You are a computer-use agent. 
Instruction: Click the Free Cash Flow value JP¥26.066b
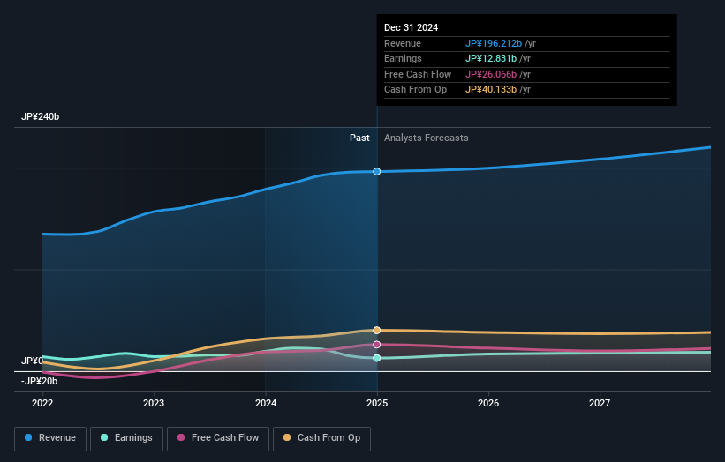(x=491, y=74)
